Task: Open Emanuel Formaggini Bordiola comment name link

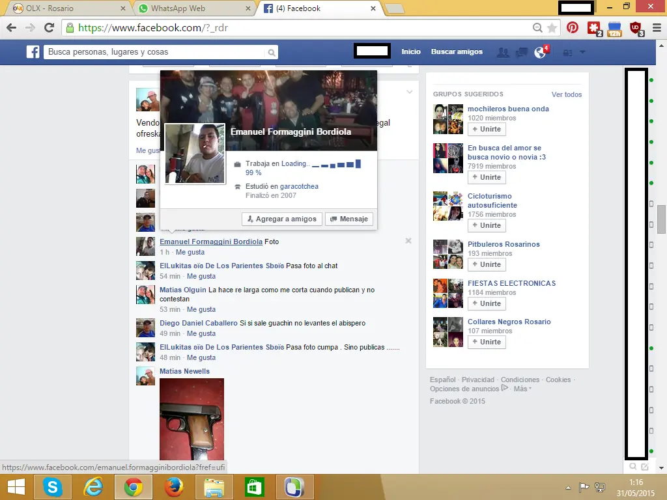Action: pos(211,242)
